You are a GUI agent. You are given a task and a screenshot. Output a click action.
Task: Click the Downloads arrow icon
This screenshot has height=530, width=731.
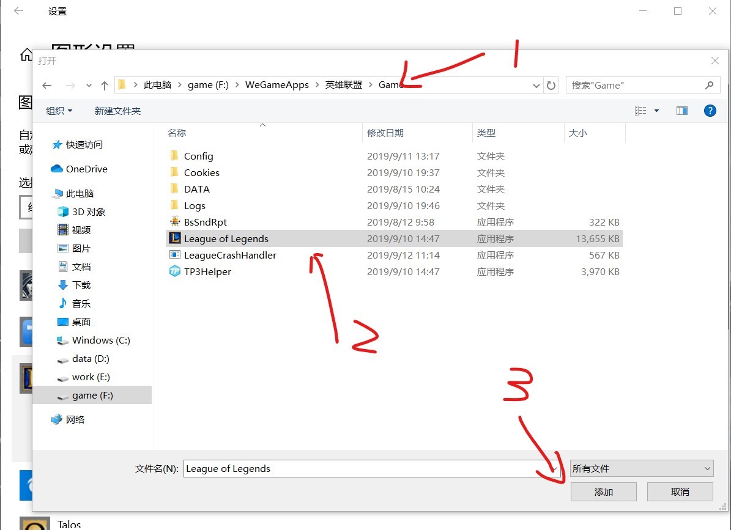[62, 284]
